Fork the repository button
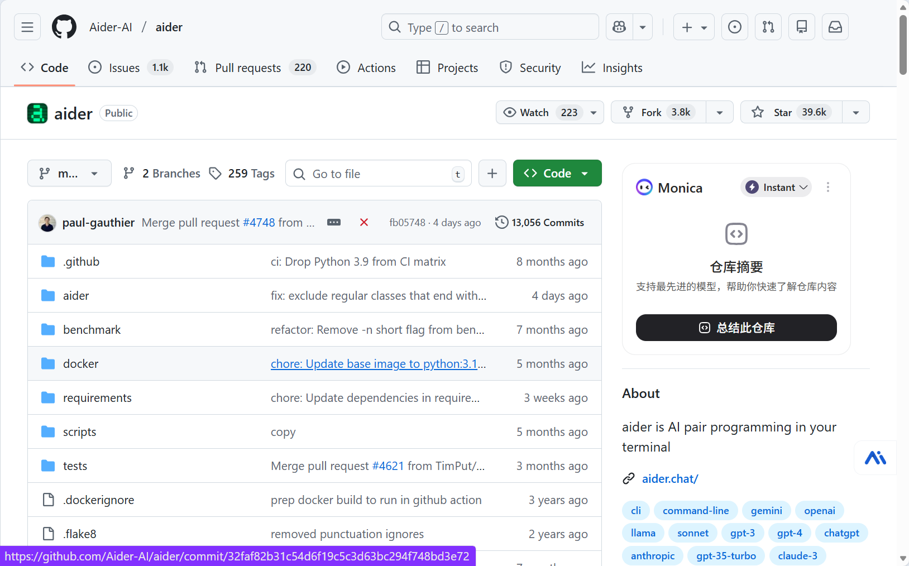 tap(659, 112)
